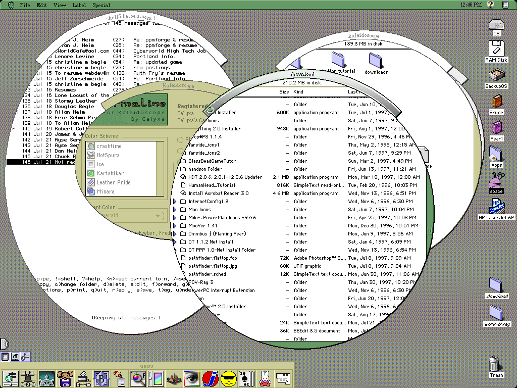Open the Edit menu
This screenshot has height=388, width=517.
click(41, 5)
